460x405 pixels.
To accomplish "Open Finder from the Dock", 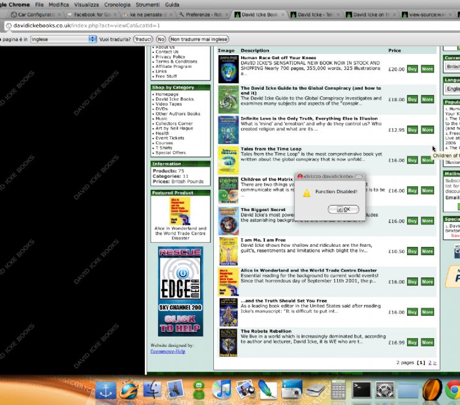I will point(152,389).
